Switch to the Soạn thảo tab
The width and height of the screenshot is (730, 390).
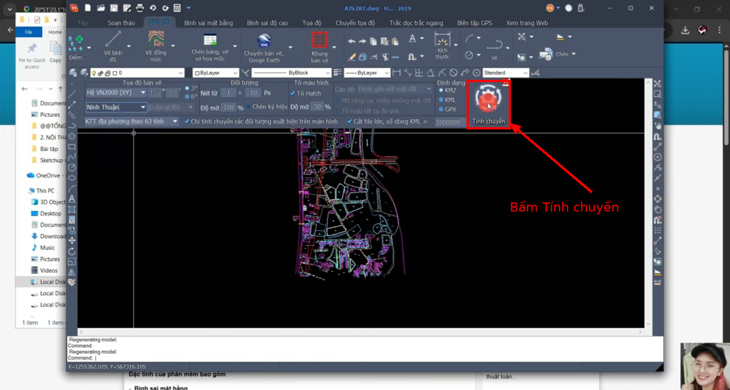click(121, 23)
